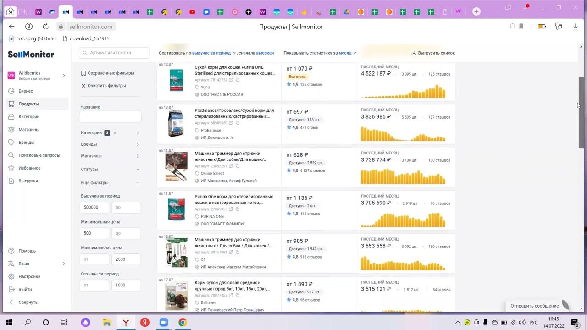The height and width of the screenshot is (330, 587).
Task: Open external link icon for article 23852291
Action: pyautogui.click(x=231, y=166)
